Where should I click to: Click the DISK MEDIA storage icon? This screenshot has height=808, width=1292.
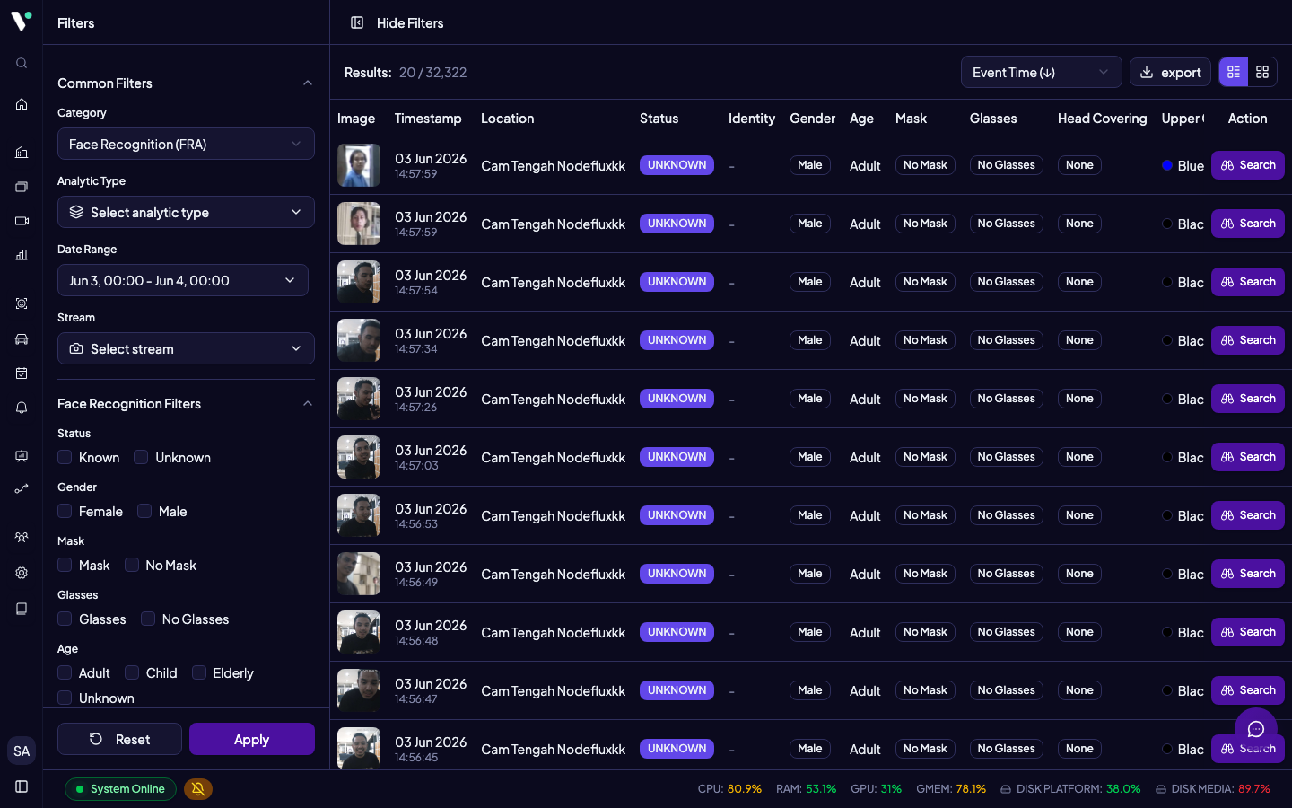coord(1161,789)
